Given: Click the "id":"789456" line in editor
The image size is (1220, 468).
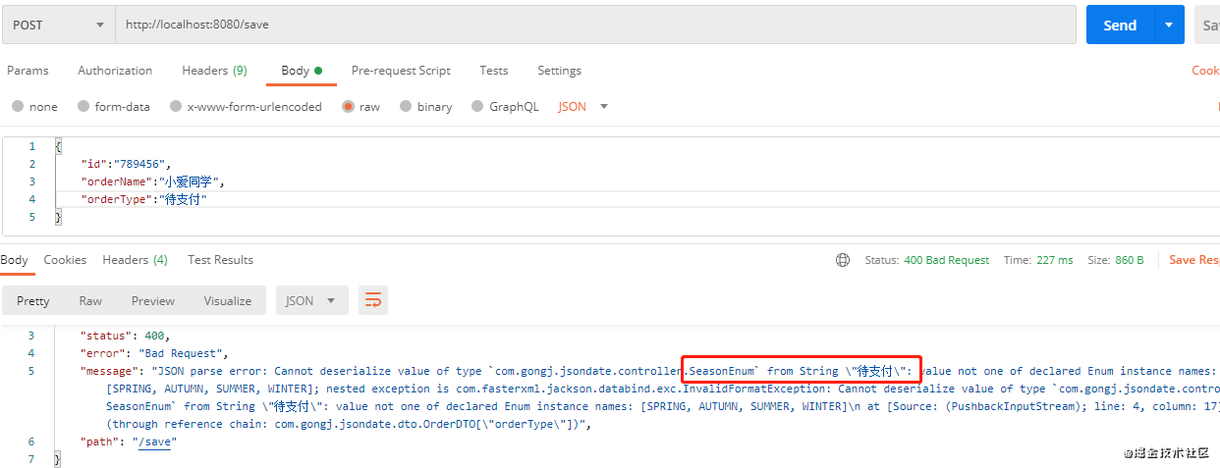Looking at the screenshot, I should [126, 164].
